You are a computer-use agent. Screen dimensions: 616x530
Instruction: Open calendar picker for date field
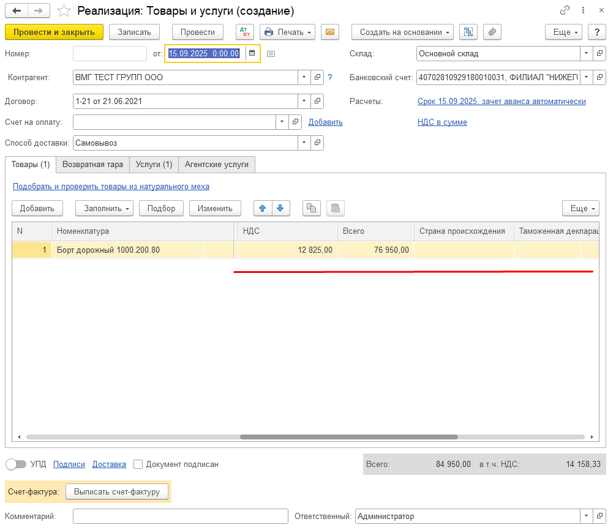pos(252,53)
